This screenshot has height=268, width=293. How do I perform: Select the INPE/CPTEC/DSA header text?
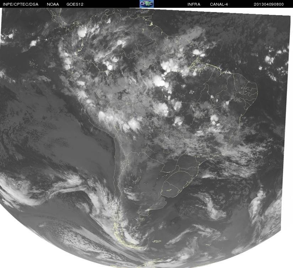tap(21, 4)
